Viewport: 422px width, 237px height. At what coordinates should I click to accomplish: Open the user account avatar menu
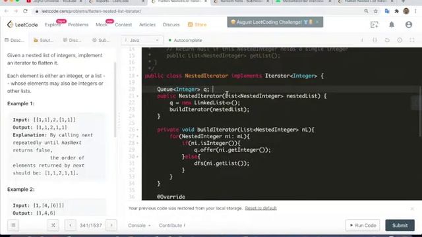pyautogui.click(x=409, y=24)
